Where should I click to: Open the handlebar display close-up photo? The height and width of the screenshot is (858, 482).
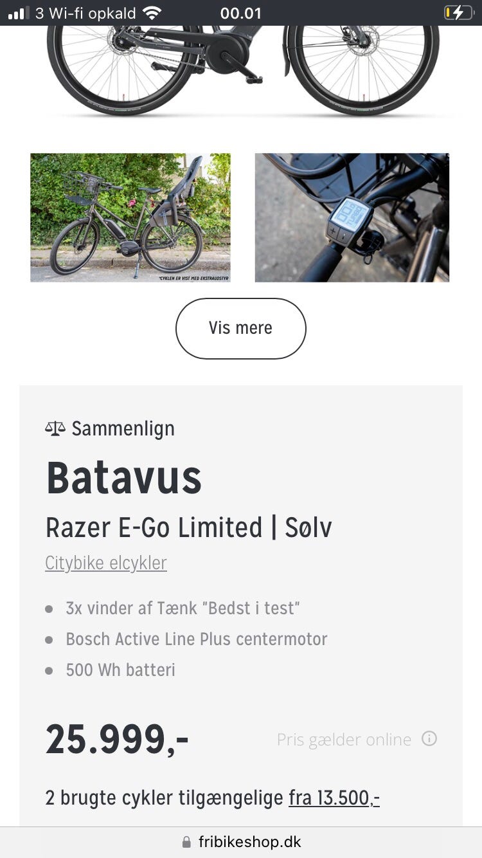pos(352,217)
